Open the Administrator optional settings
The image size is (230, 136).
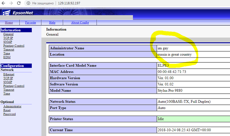click(x=12, y=106)
